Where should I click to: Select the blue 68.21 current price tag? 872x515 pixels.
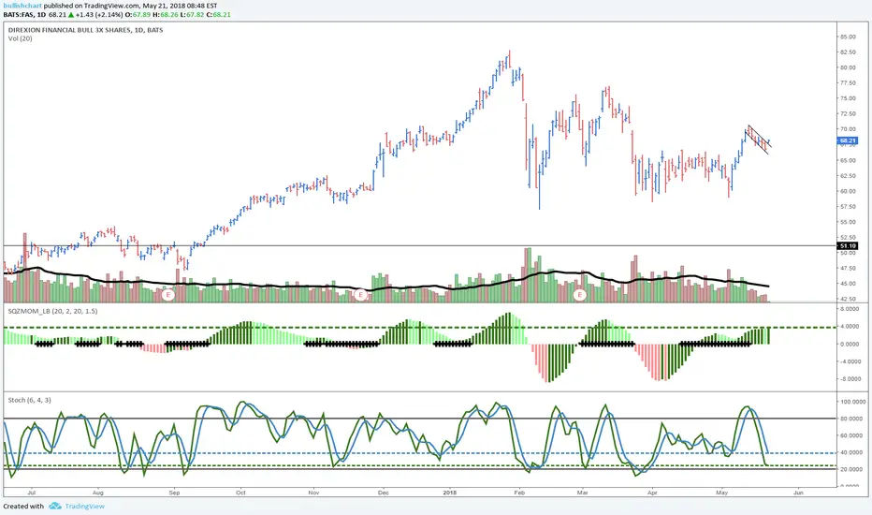(x=848, y=140)
